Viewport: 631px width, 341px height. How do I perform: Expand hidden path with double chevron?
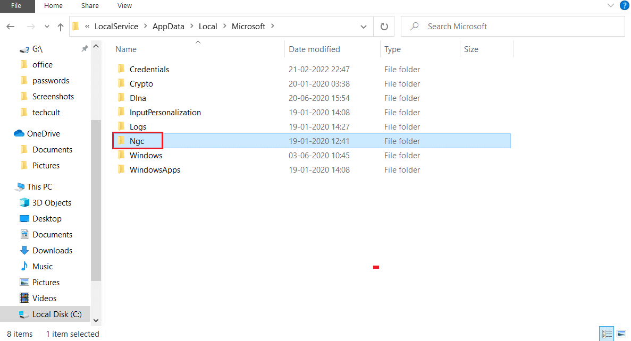pyautogui.click(x=87, y=27)
